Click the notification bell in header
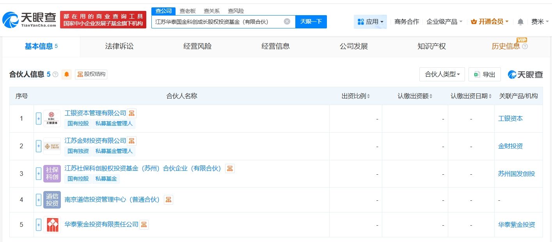 [520, 22]
